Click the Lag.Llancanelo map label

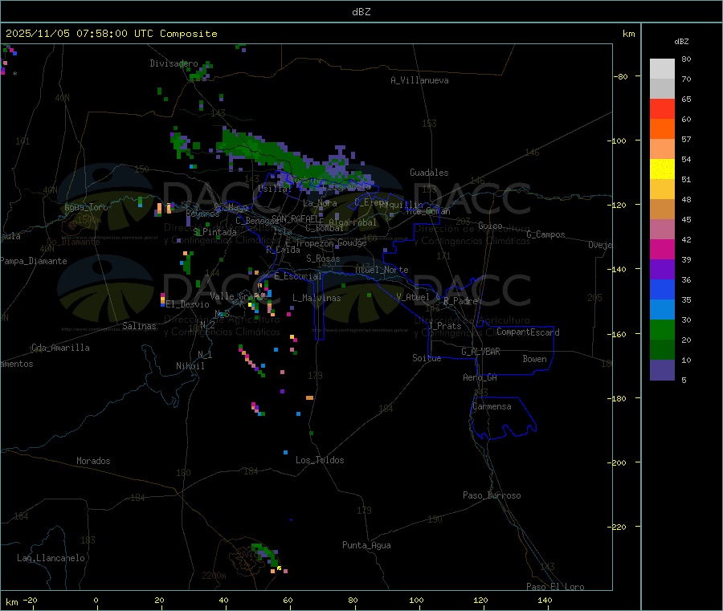51,558
